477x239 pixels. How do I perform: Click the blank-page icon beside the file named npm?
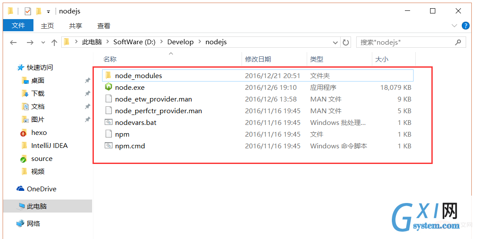[x=109, y=134]
